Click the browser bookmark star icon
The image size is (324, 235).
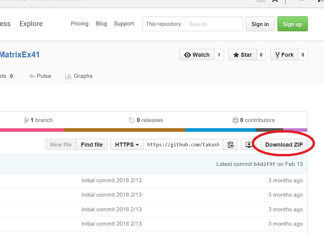coord(275,1)
